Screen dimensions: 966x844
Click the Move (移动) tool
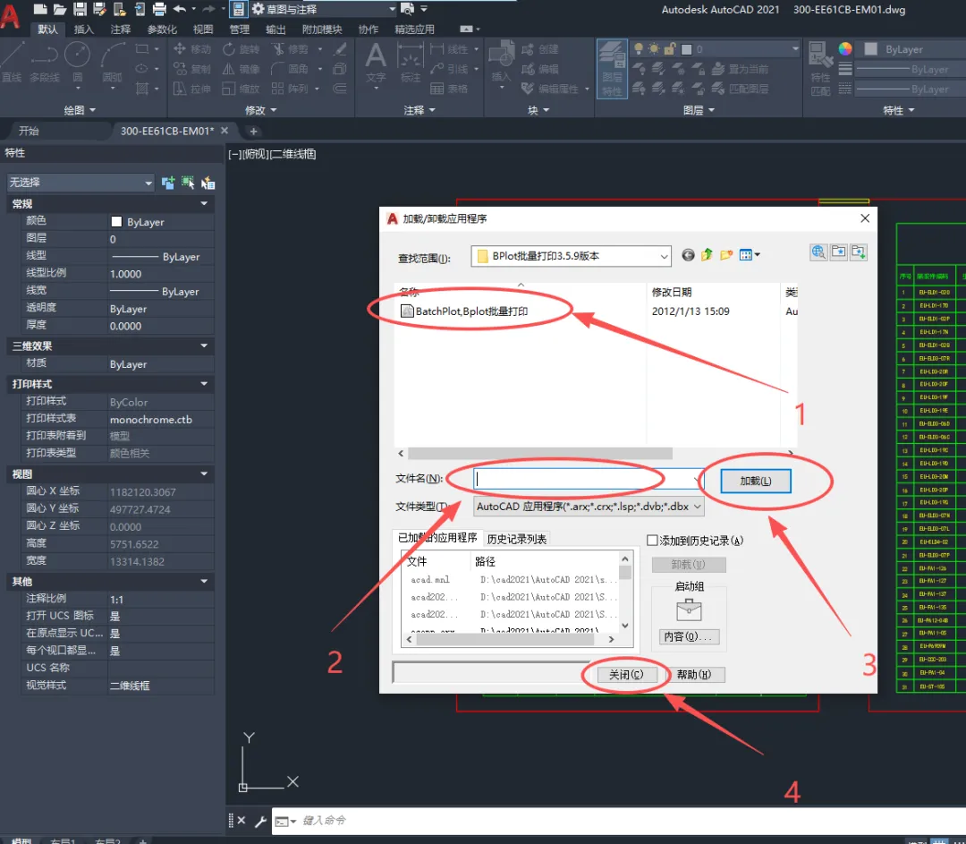click(192, 48)
